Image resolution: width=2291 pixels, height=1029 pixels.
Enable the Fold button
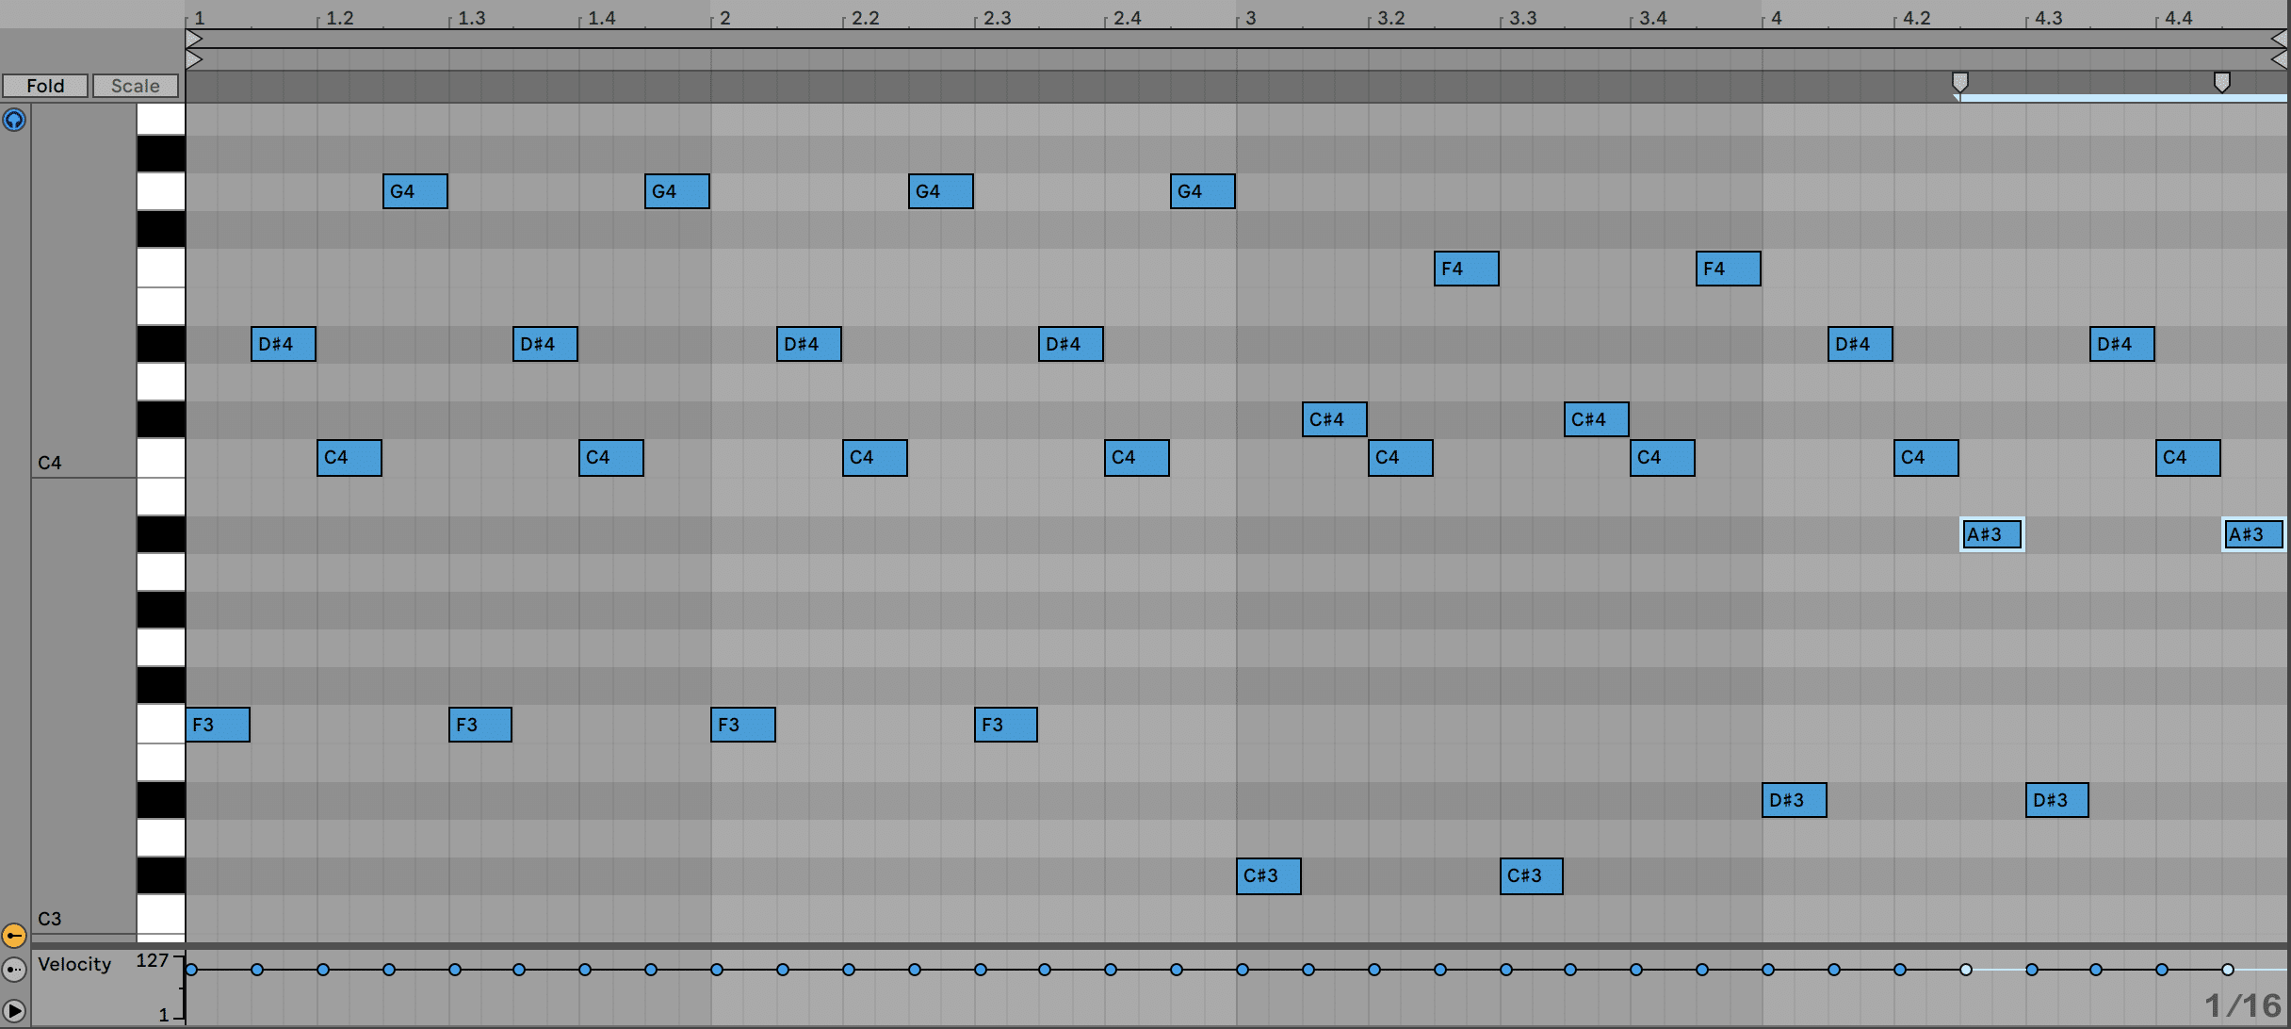point(45,86)
